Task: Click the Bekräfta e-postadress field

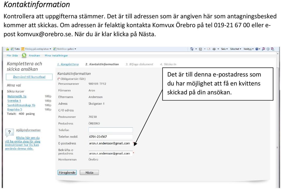Action: point(111,153)
